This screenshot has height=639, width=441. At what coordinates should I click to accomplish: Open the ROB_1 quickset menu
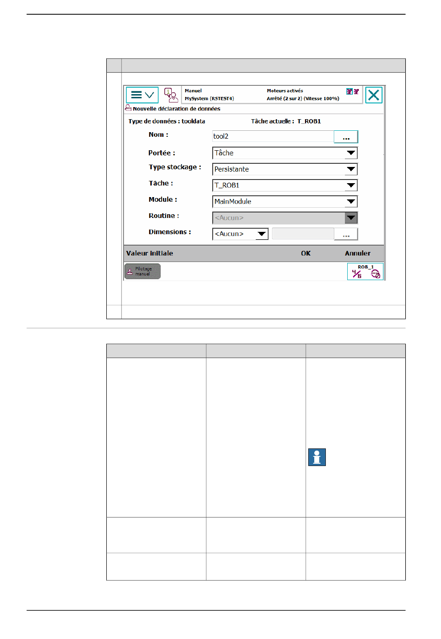365,272
